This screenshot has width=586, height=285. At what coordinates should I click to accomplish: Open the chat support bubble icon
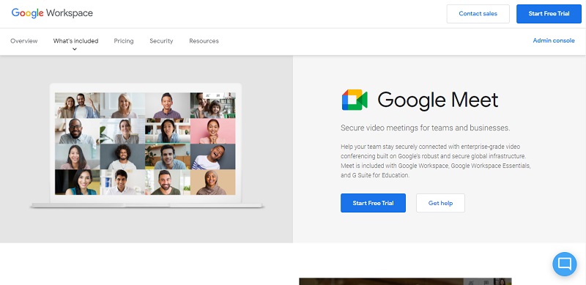click(x=564, y=264)
